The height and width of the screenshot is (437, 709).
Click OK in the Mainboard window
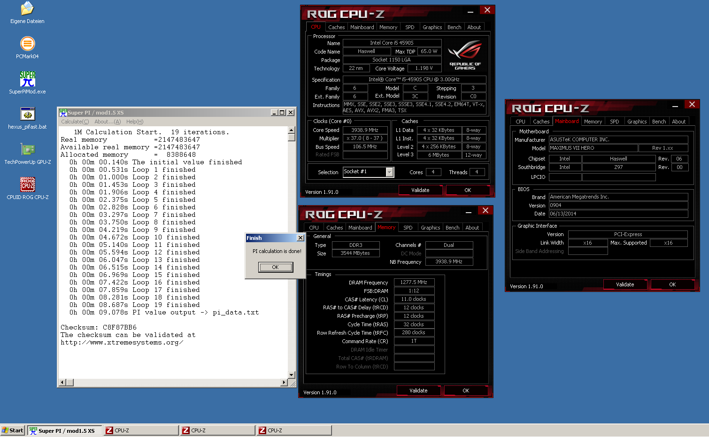coord(672,284)
